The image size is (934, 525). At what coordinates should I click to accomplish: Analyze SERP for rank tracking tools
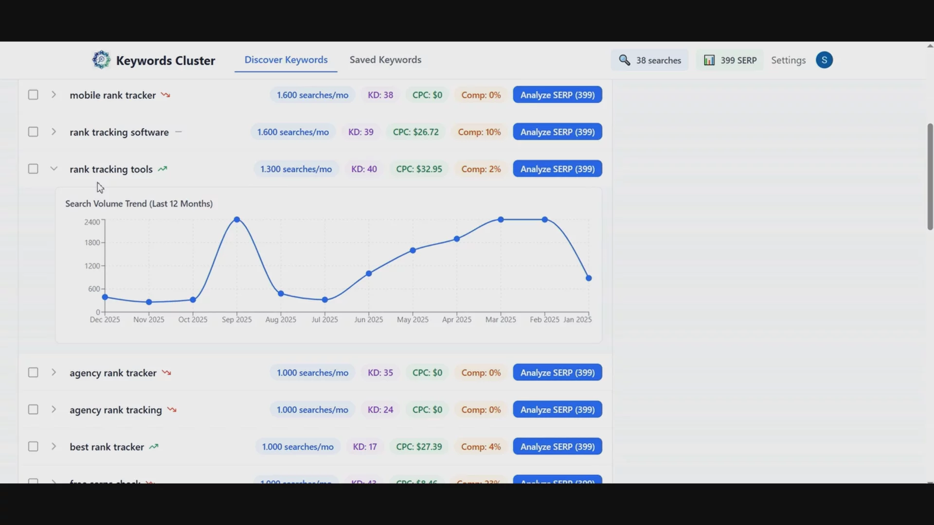(x=557, y=169)
